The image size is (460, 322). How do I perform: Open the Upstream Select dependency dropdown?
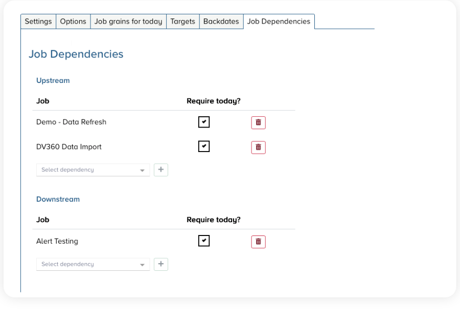tap(93, 170)
